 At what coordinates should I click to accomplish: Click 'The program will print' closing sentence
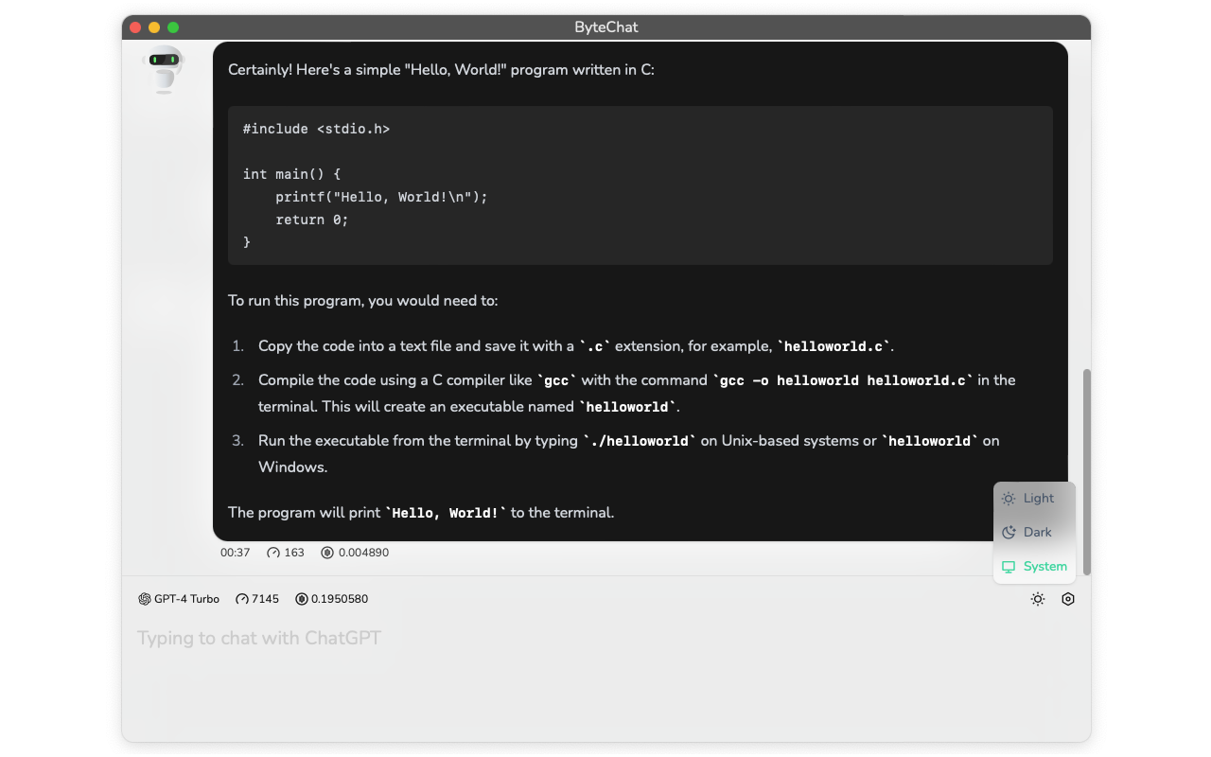tap(421, 513)
